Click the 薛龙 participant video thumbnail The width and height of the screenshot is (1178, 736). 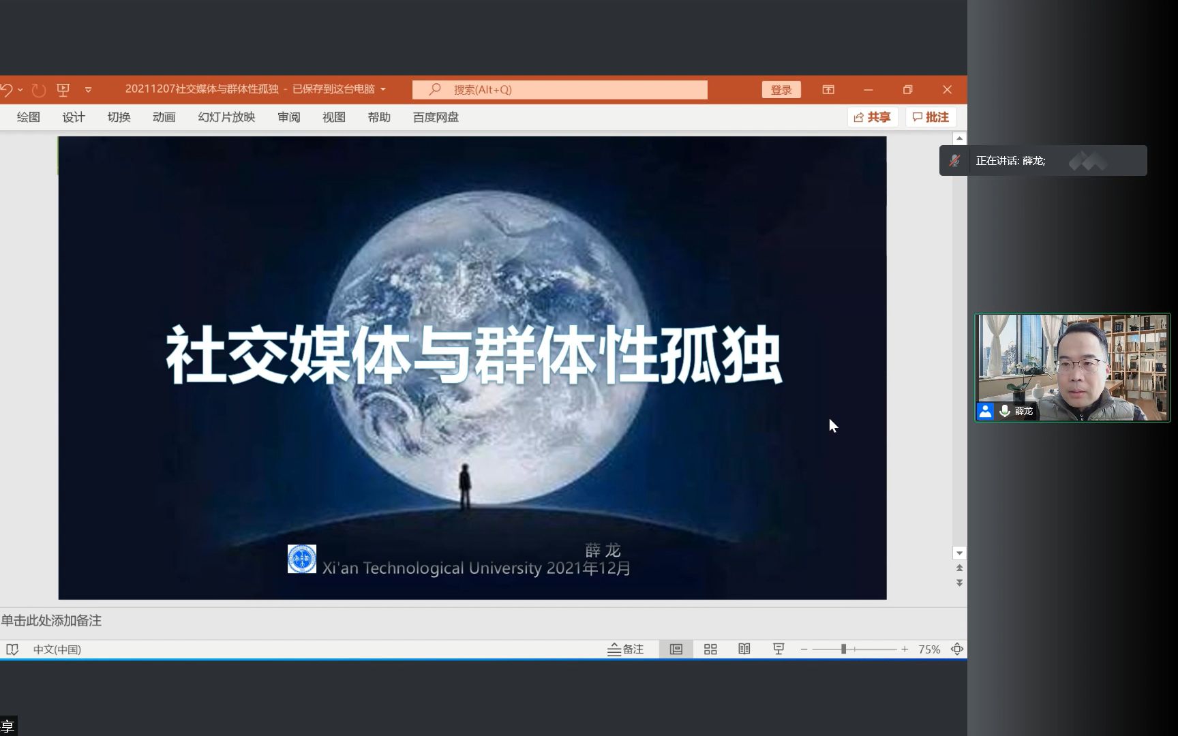1072,367
